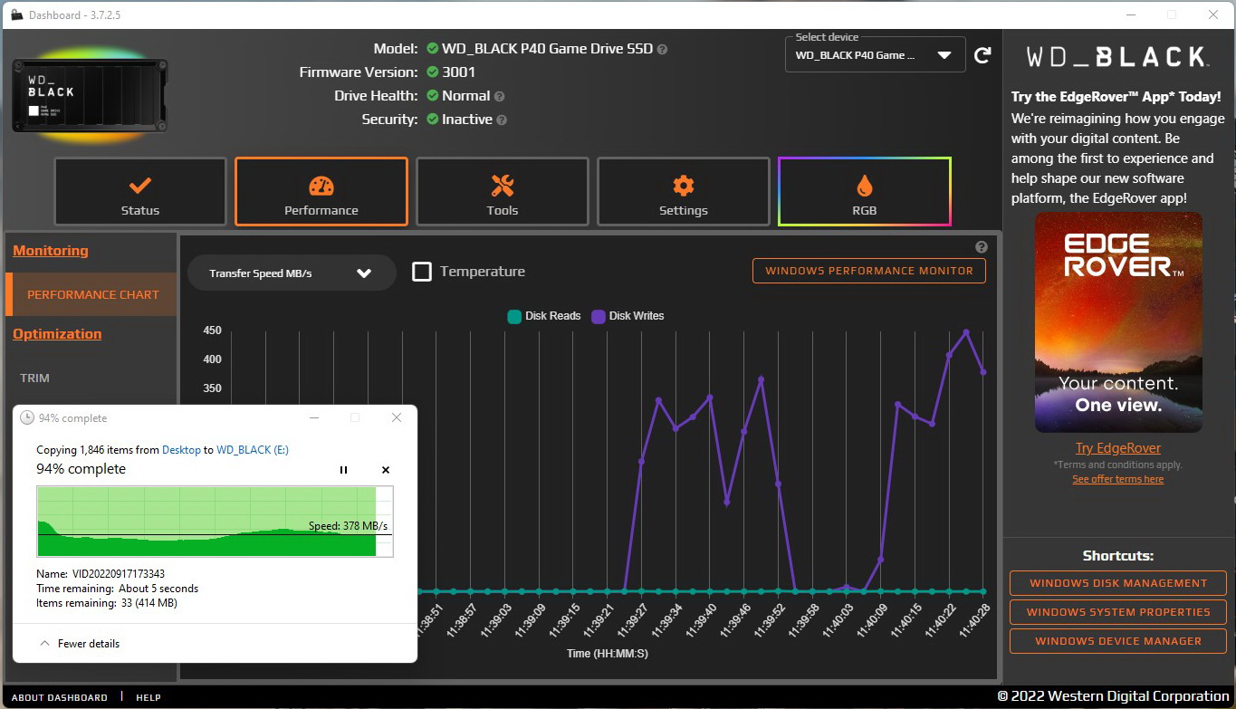
Task: Click the copy progress speed graph
Action: (x=215, y=522)
